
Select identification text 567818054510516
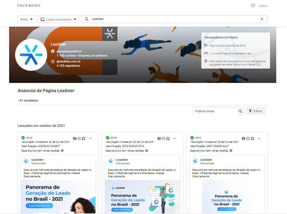(x=133, y=146)
